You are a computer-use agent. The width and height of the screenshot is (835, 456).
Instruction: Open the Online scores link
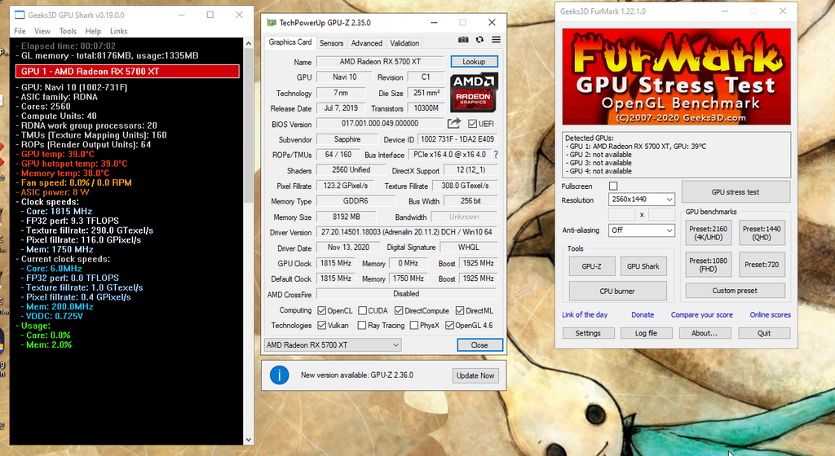(770, 314)
